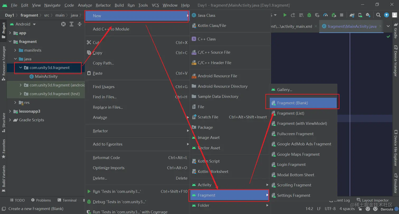Image resolution: width=399 pixels, height=214 pixels.
Task: Open the Refactor menu in menu bar
Action: 103,5
